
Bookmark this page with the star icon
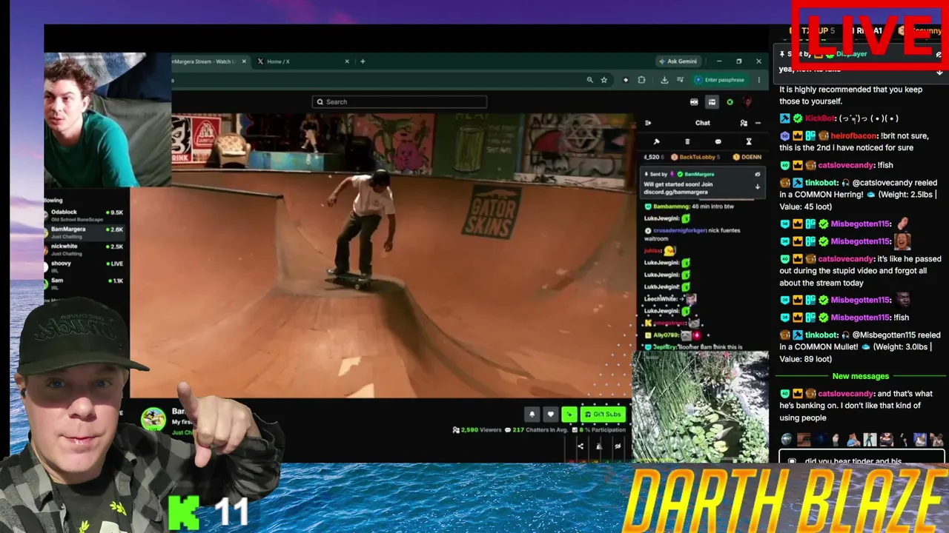(x=604, y=80)
